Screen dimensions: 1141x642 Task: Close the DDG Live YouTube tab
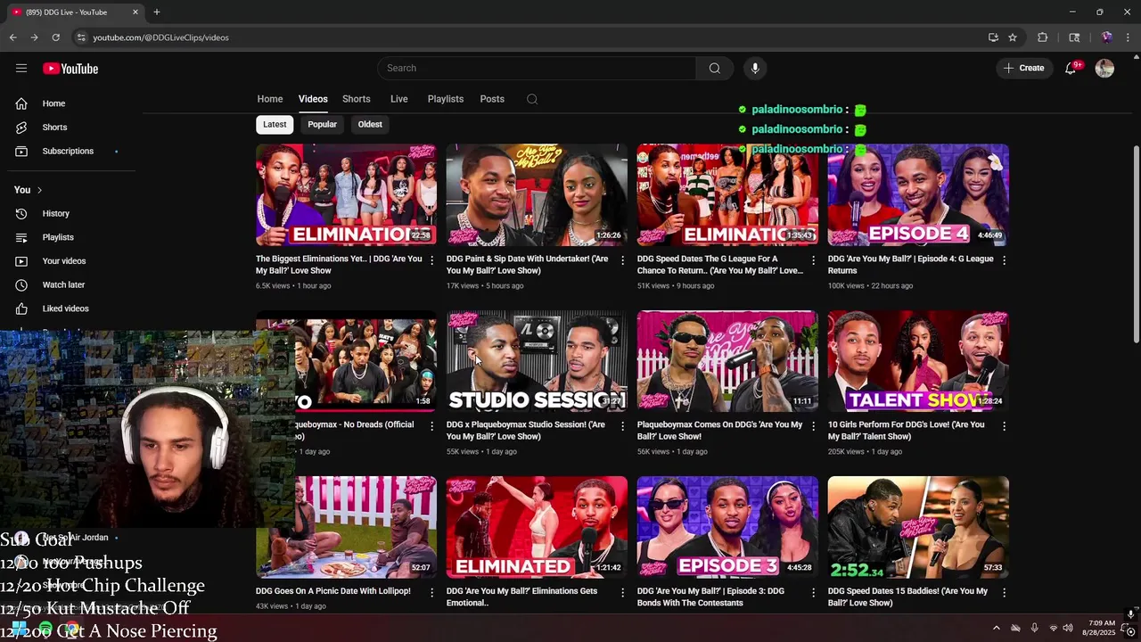click(135, 12)
